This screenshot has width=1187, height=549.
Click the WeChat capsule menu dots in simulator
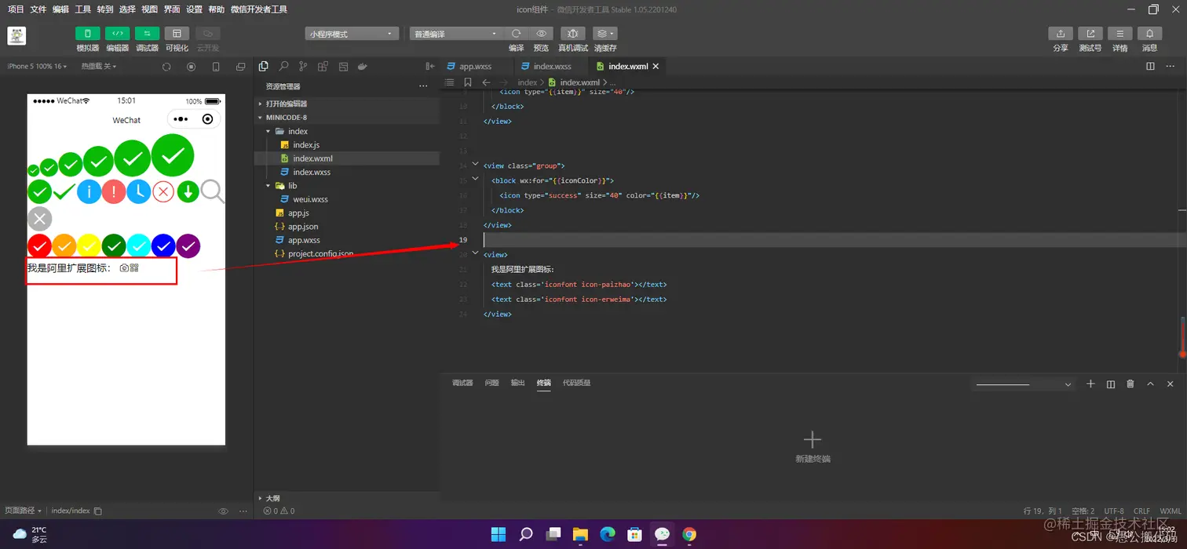click(x=181, y=119)
